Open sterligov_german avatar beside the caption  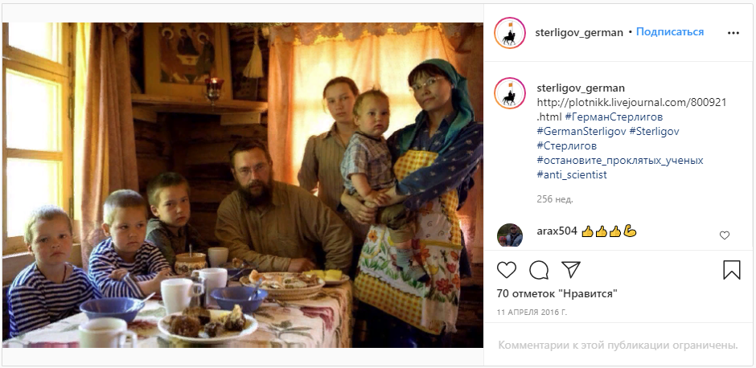(x=510, y=93)
